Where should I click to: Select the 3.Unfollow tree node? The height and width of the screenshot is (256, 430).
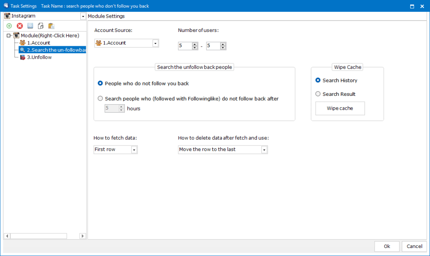click(39, 57)
